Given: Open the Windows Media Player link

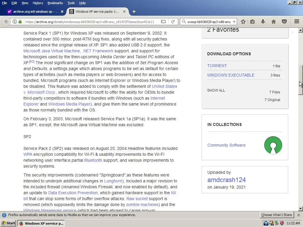Looking at the screenshot, I should coord(70,104).
